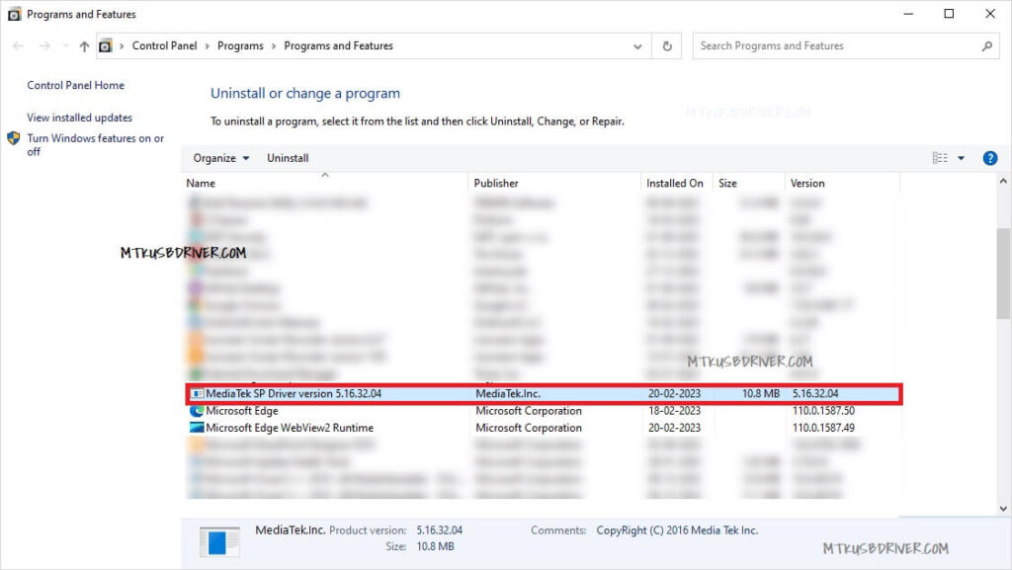Expand the view options dropdown arrow
The image size is (1012, 570).
coord(962,158)
